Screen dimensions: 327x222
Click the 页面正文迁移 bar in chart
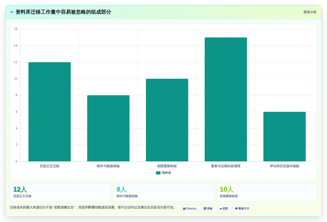pos(50,112)
